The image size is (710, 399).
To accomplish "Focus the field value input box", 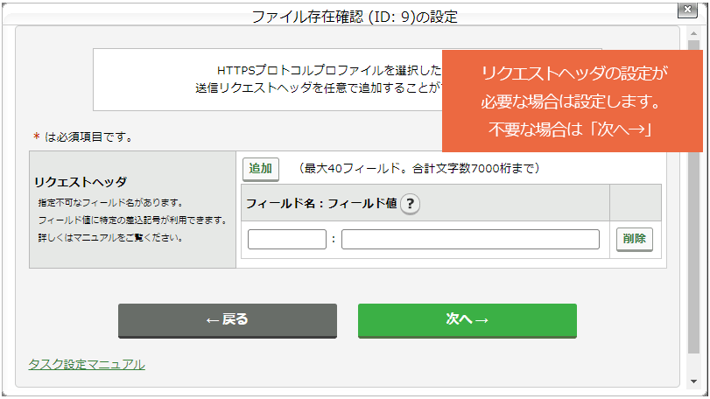I will click(470, 239).
